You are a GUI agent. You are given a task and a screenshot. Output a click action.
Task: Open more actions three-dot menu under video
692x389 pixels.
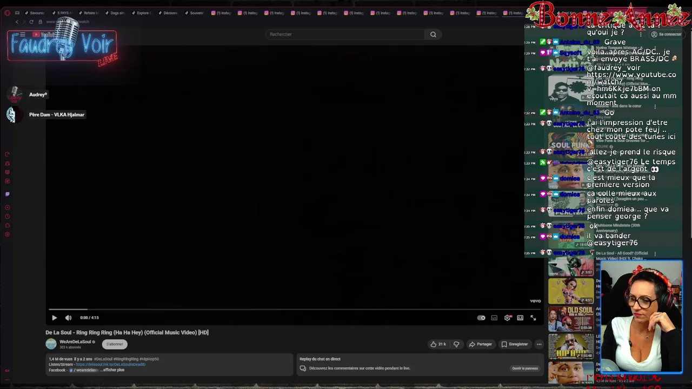pyautogui.click(x=539, y=344)
